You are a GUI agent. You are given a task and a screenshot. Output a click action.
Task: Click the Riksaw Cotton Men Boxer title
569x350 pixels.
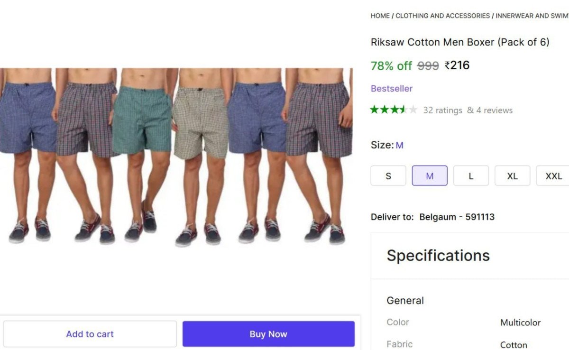point(459,42)
